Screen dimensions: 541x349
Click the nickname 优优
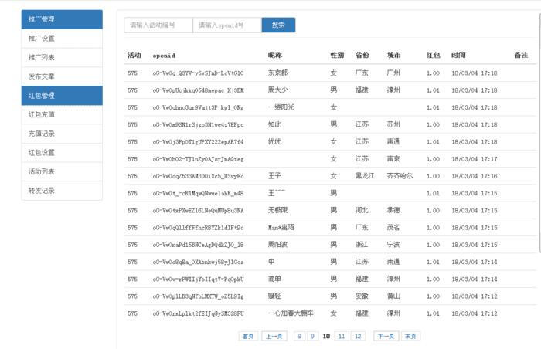click(274, 142)
